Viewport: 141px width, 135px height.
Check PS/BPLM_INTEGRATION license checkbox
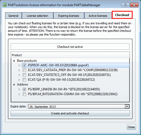click(x=24, y=94)
